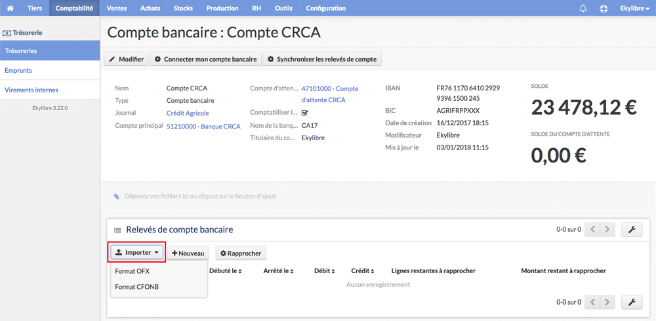
Task: Open the RH menu
Action: (256, 8)
